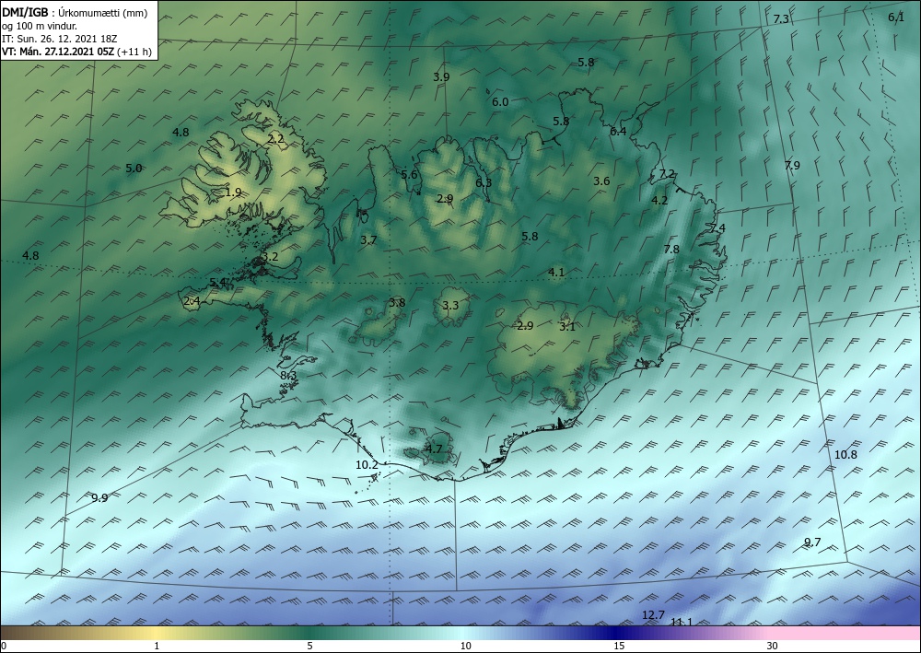Click the 3.3 precipitation value
This screenshot has width=921, height=653.
(x=450, y=306)
